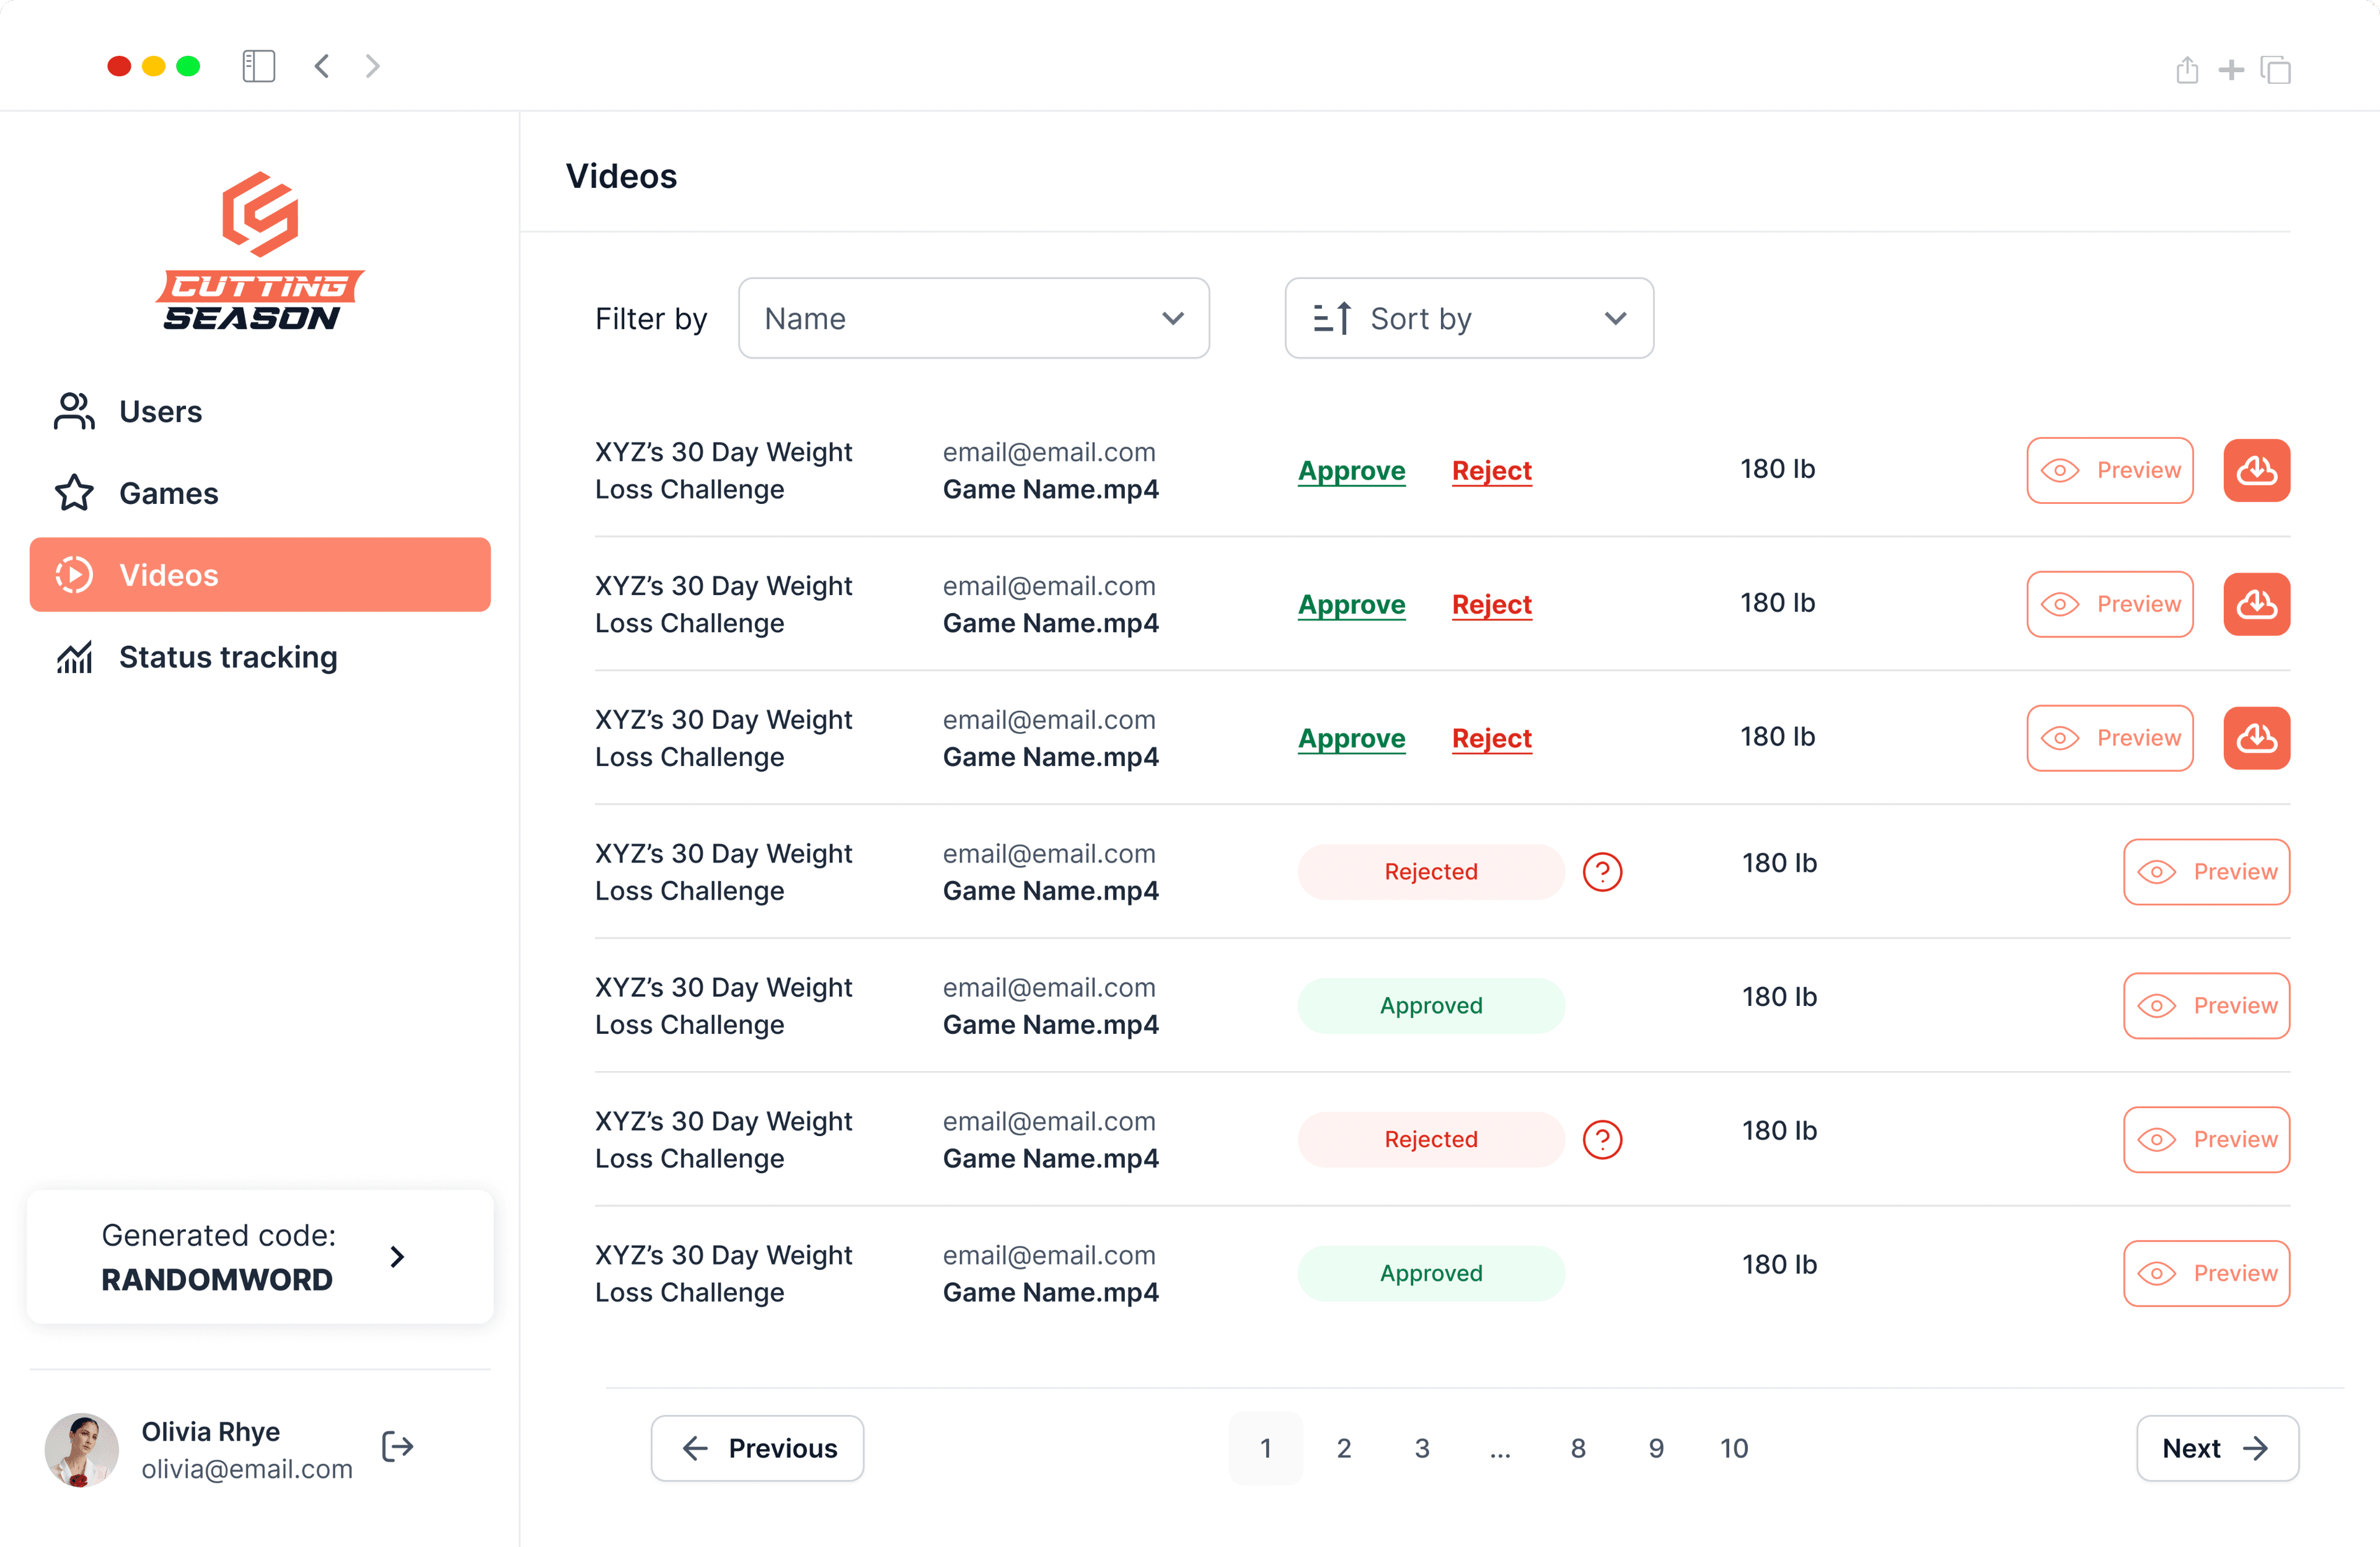This screenshot has width=2380, height=1547.
Task: Approve the first video submission
Action: click(1351, 470)
